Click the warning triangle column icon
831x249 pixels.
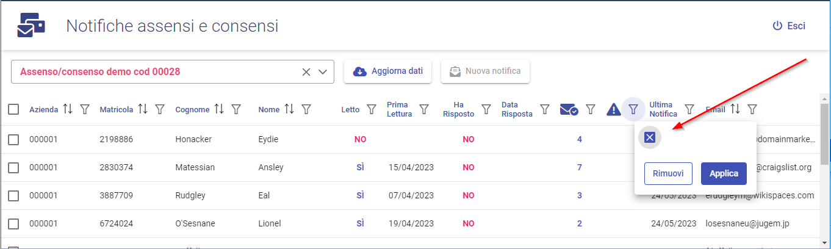[613, 109]
